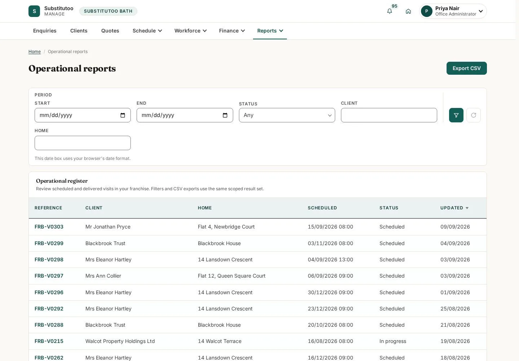The height and width of the screenshot is (361, 519).
Task: Click the Home breadcrumb link
Action: [35, 52]
